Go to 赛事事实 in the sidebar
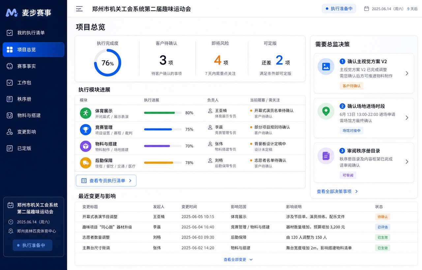The image size is (422, 270). [x=33, y=66]
